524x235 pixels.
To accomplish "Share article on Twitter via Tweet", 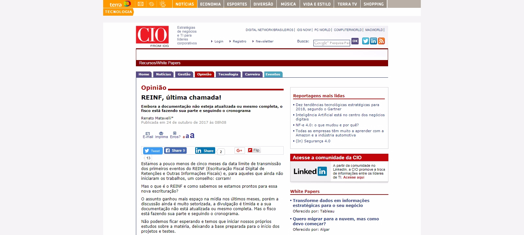I will pos(153,151).
